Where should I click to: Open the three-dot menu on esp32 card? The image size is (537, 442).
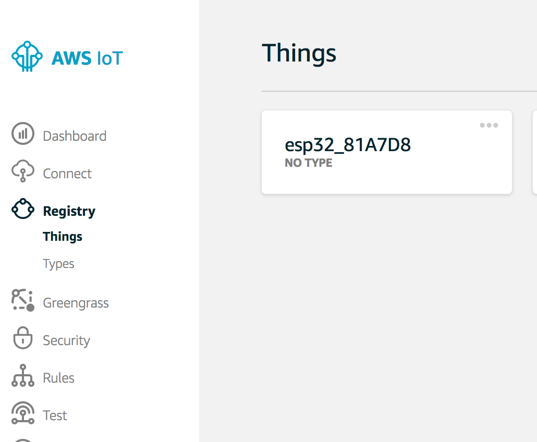tap(489, 125)
